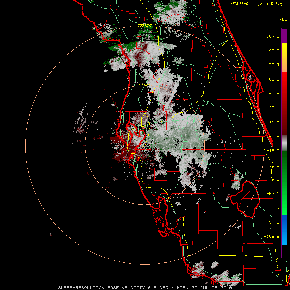Click the SUPER-RESOLUTION BASE VELOCITY caption
Image resolution: width=290 pixels, height=290 pixels.
pos(101,288)
